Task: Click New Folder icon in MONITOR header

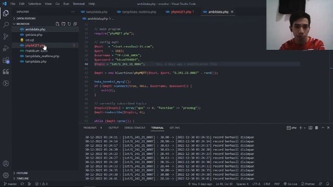Action: coord(63,24)
